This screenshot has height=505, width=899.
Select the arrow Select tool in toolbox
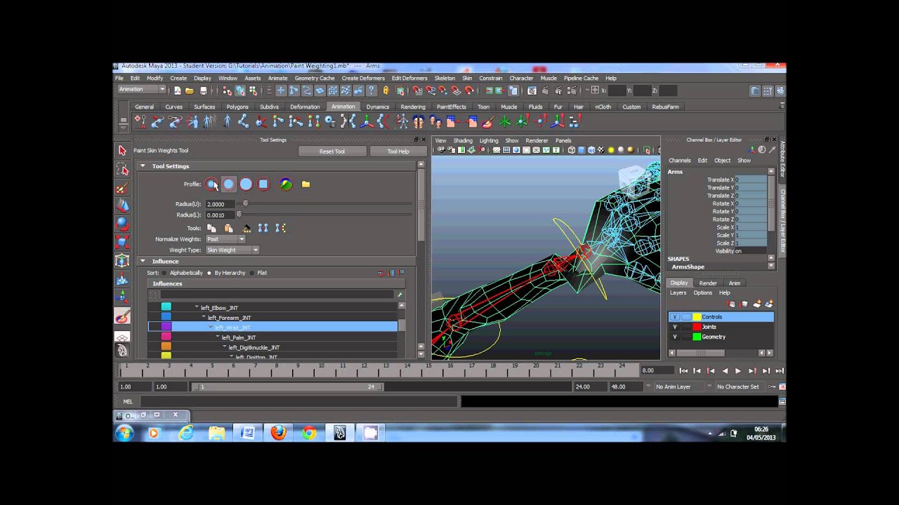(122, 150)
